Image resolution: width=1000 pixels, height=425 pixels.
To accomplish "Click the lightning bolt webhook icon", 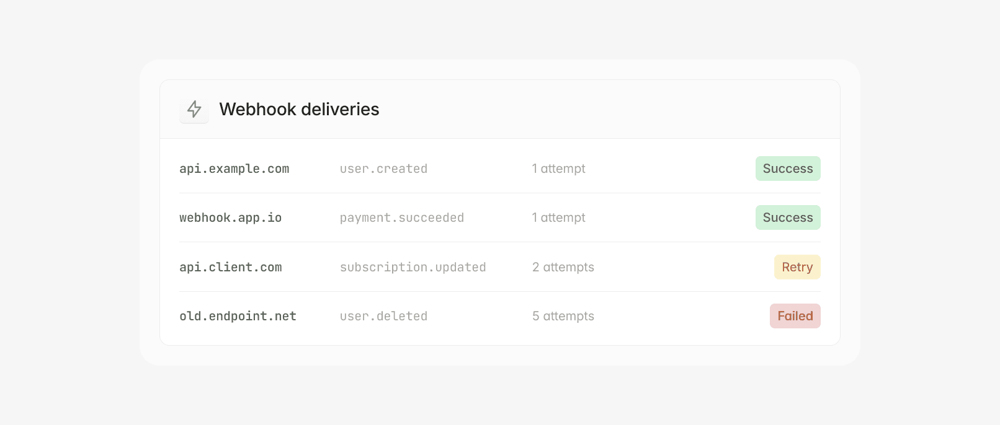I will tap(194, 110).
